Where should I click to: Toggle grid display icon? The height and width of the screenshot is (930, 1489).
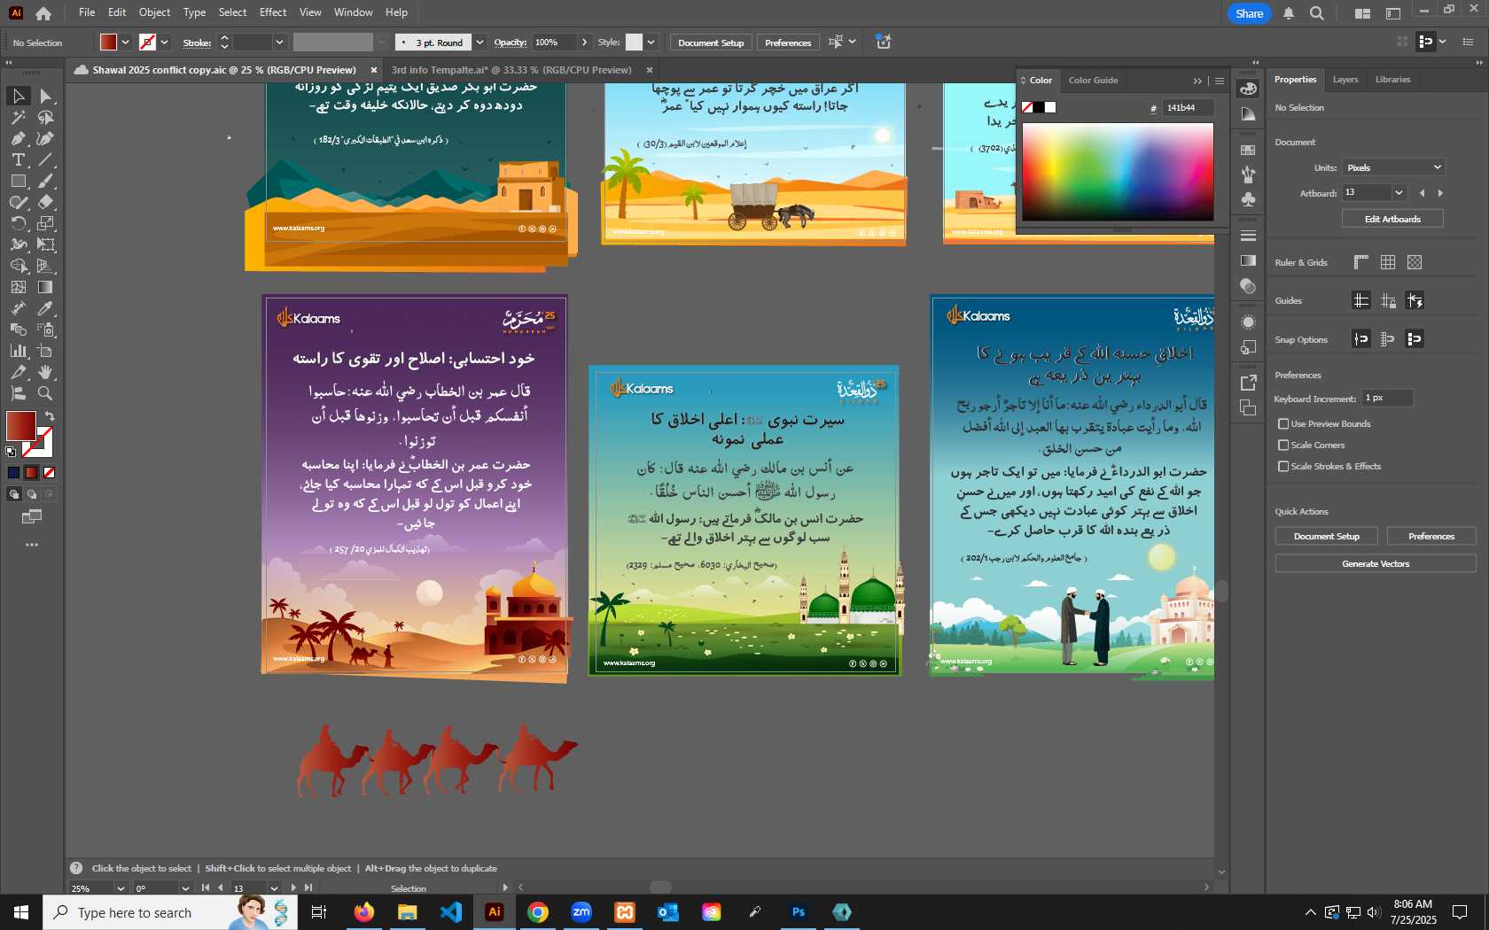click(1388, 262)
